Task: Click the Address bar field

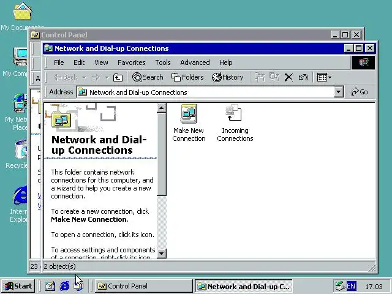Action: (x=206, y=92)
